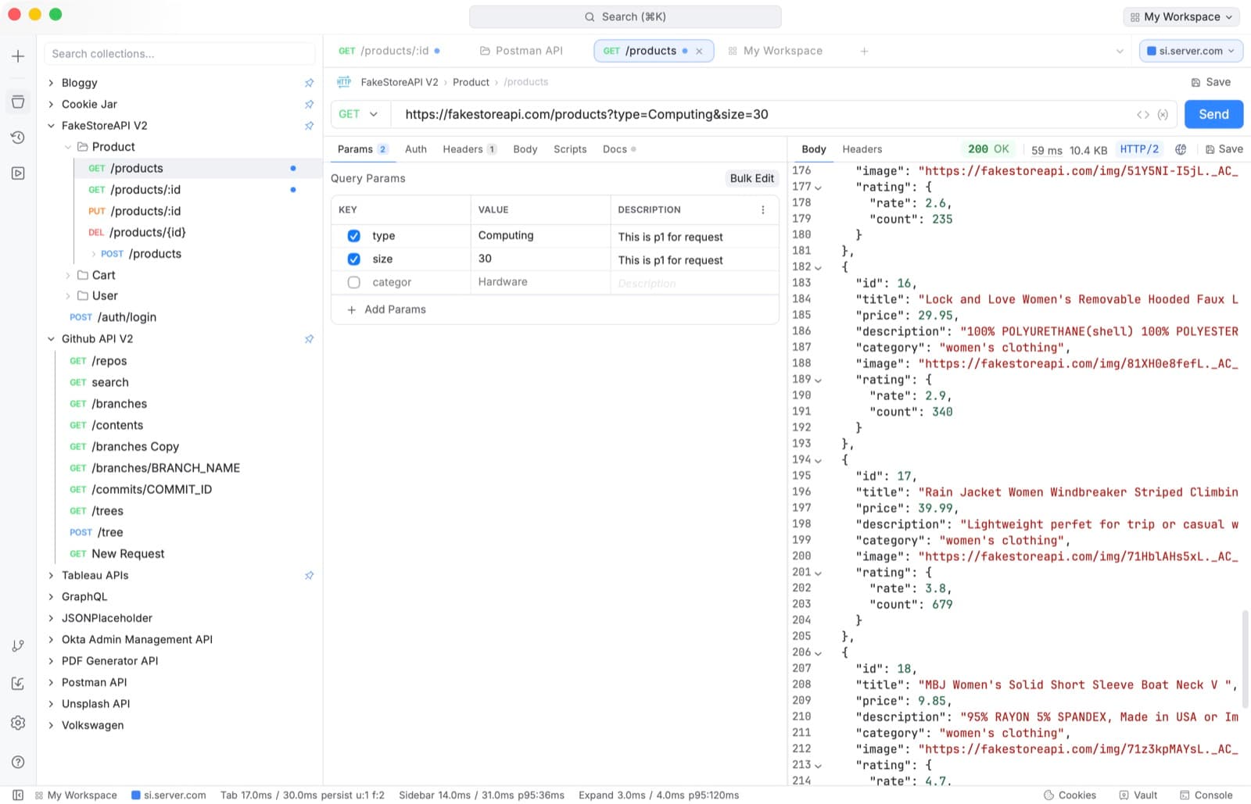The width and height of the screenshot is (1251, 804).
Task: Open the source control branch icon
Action: [x=18, y=646]
